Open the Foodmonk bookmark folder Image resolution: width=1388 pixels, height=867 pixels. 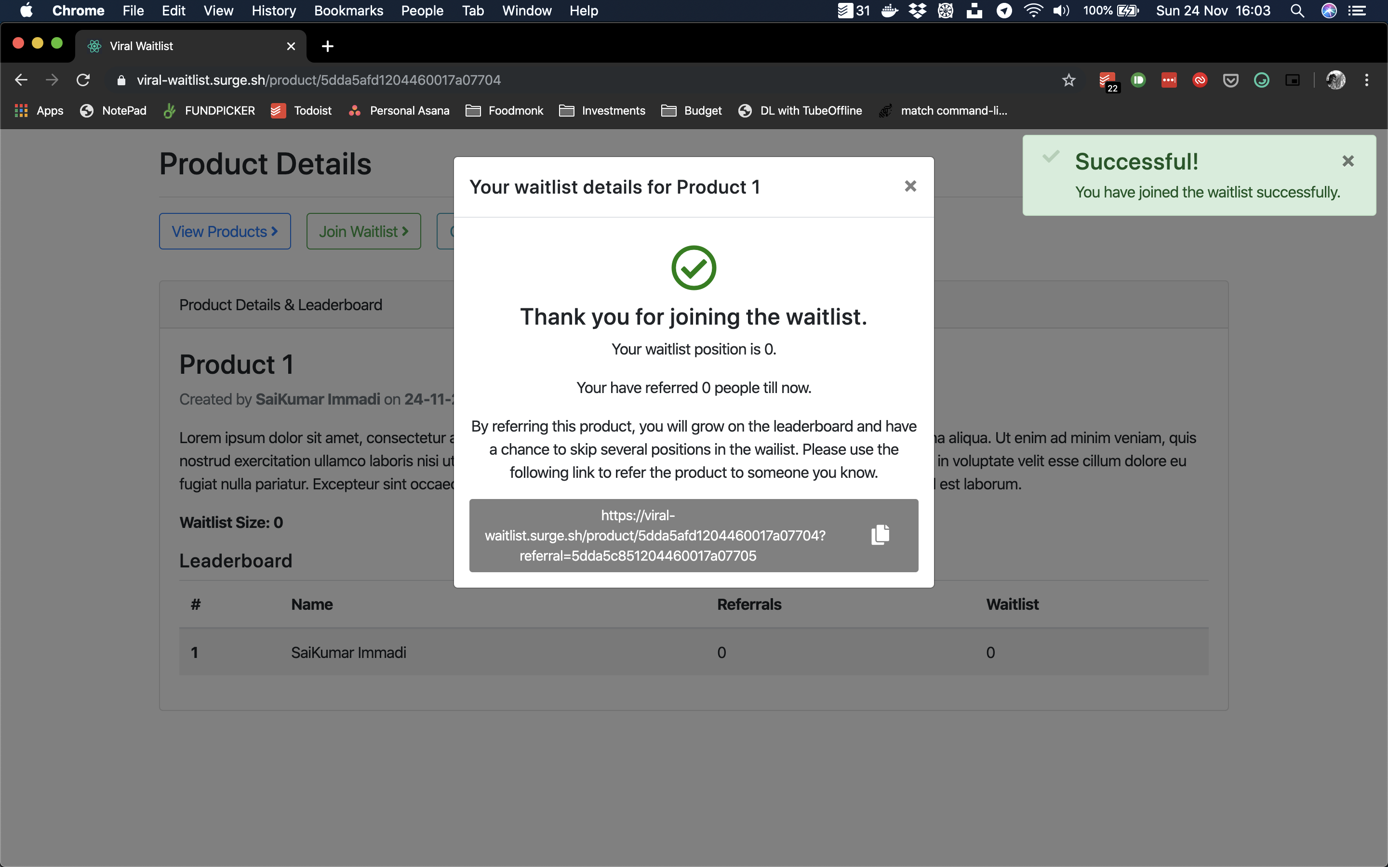point(504,111)
